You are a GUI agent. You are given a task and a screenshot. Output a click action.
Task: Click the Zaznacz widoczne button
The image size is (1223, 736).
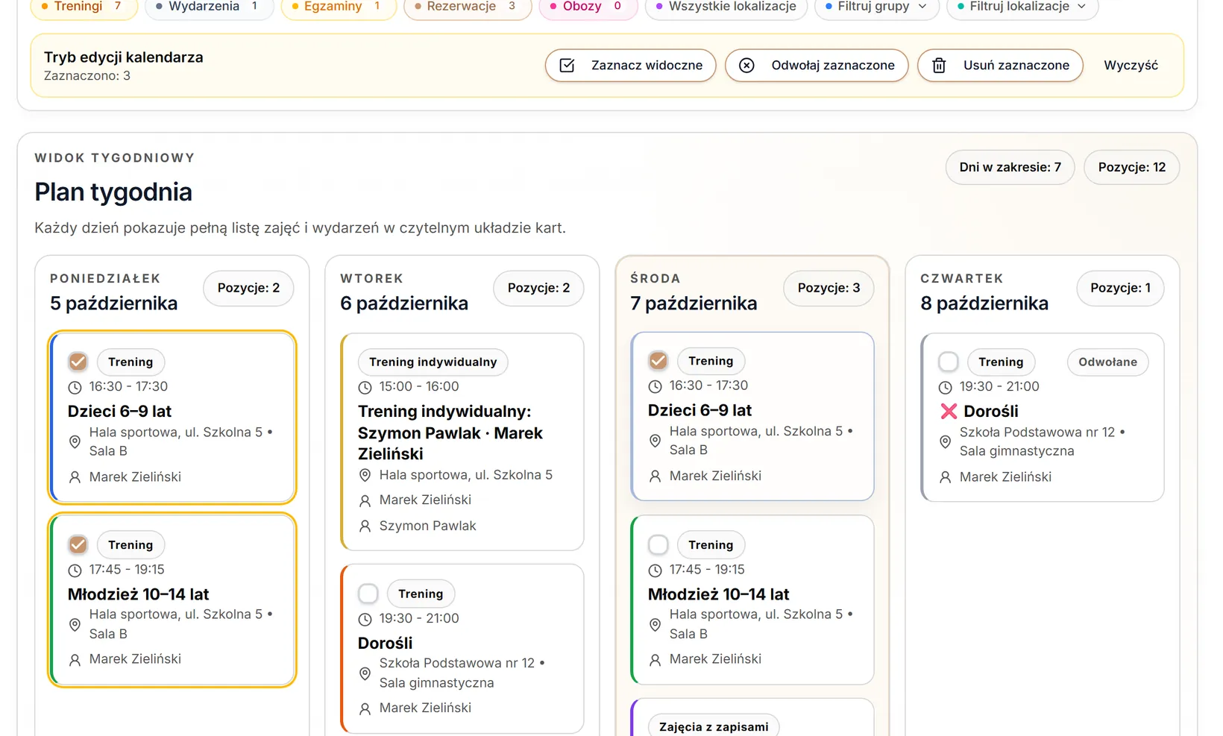(x=630, y=66)
